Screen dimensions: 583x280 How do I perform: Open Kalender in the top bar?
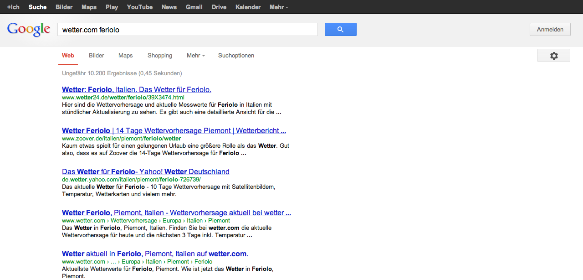pyautogui.click(x=248, y=7)
